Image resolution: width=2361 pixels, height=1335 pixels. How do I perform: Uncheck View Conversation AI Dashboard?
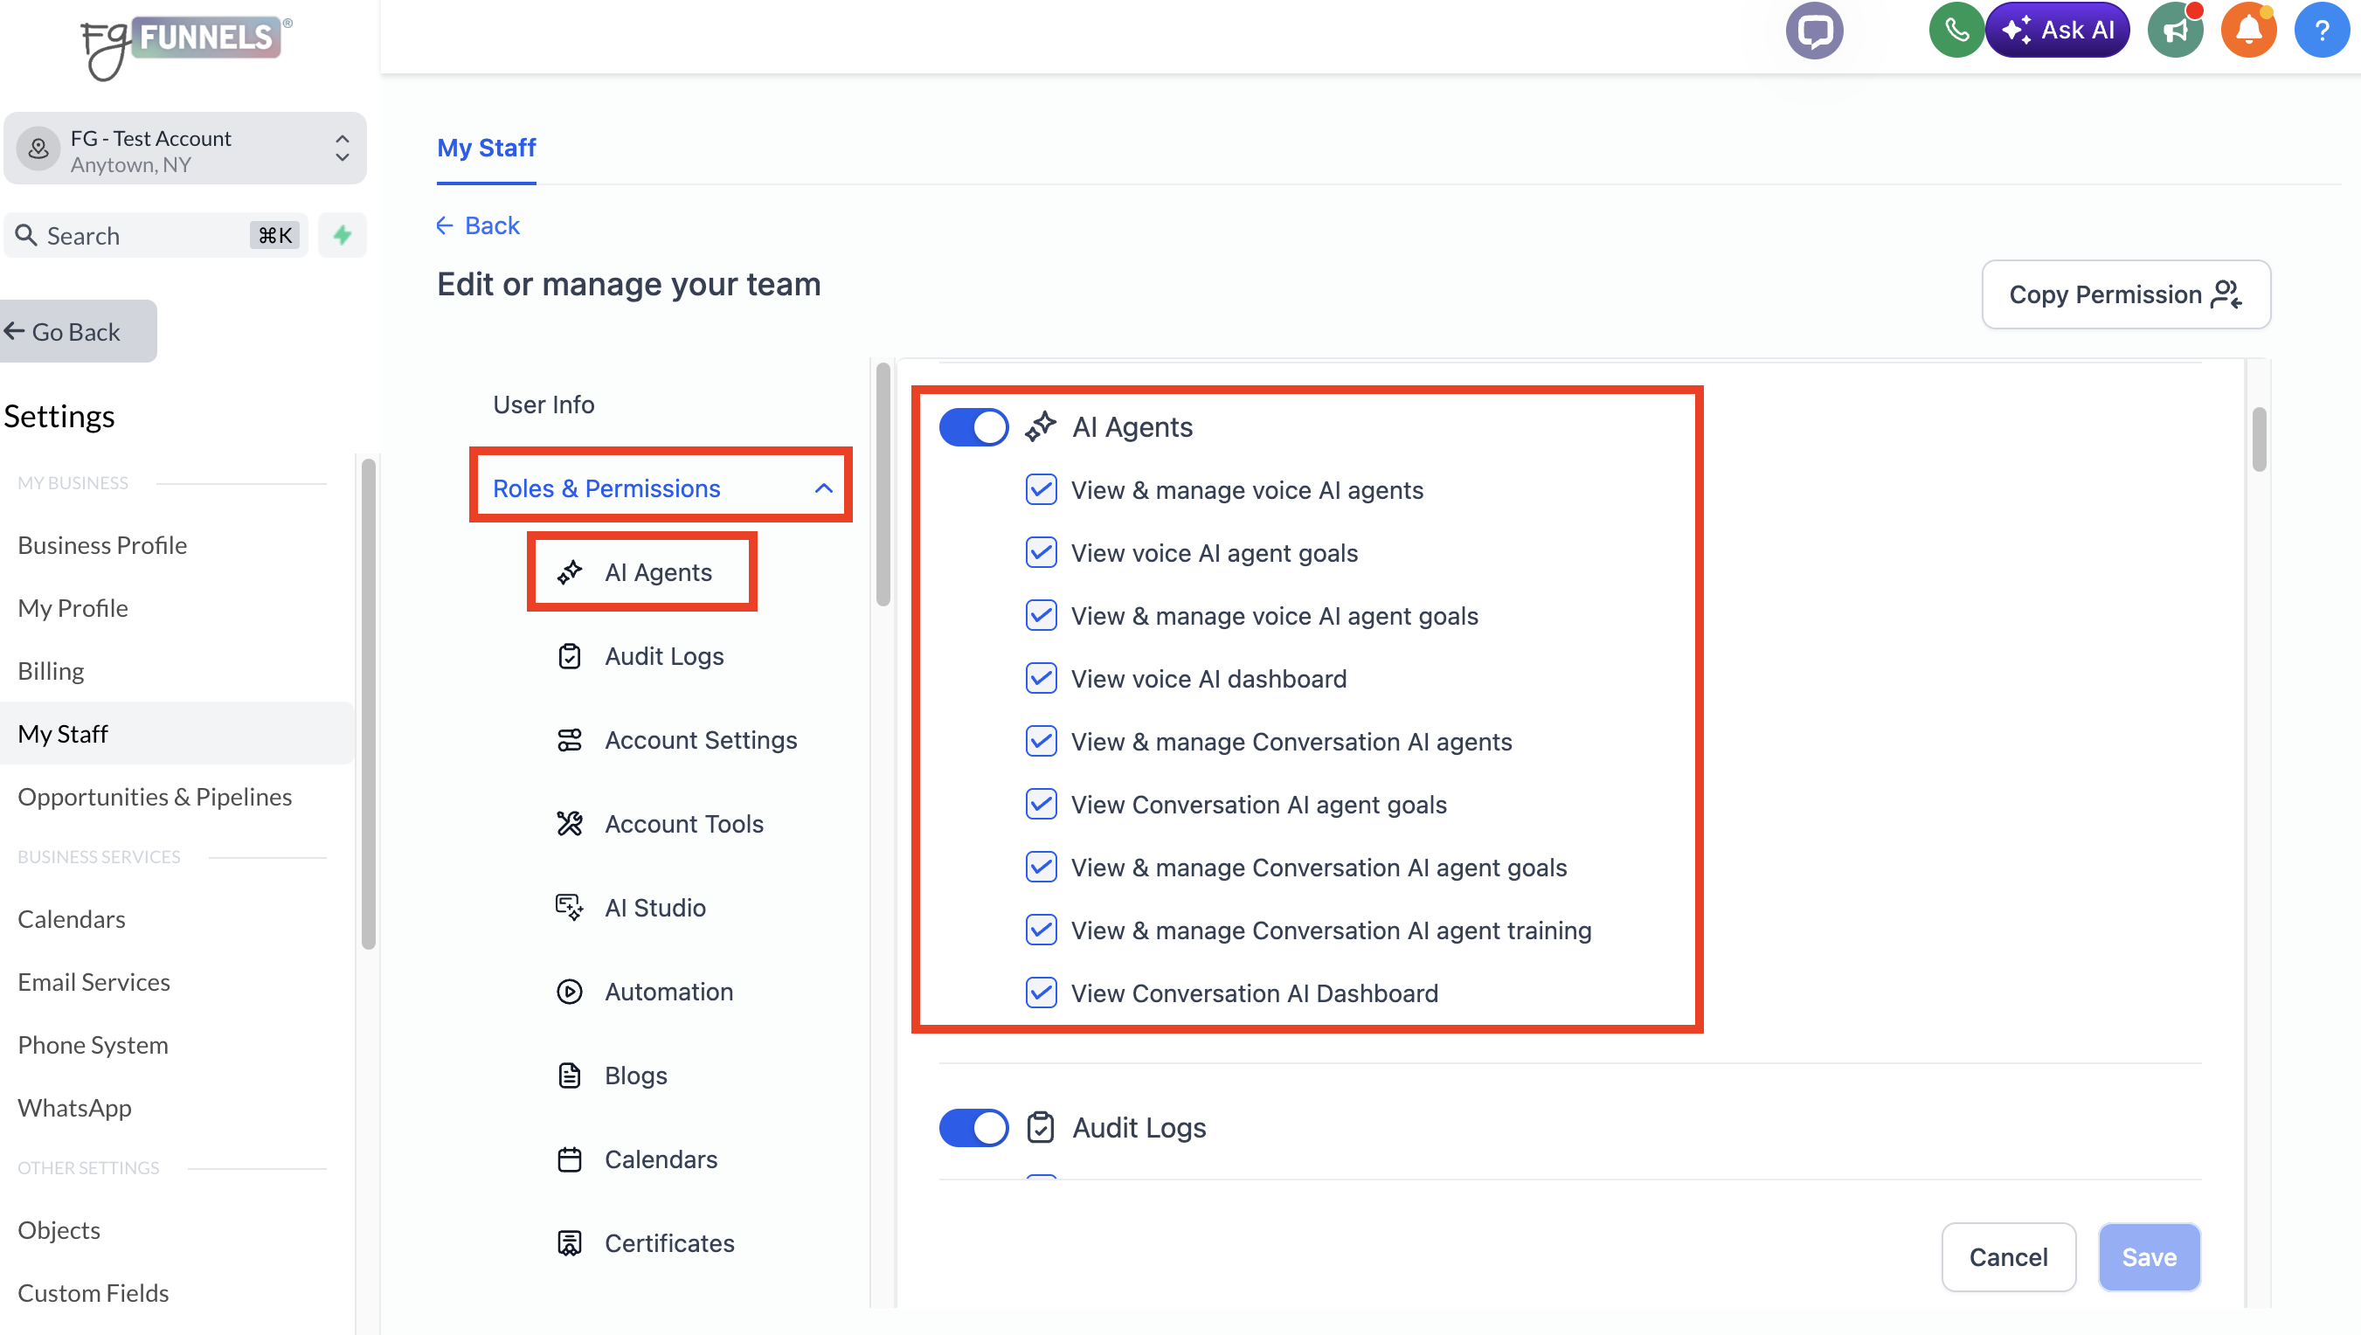pyautogui.click(x=1041, y=993)
